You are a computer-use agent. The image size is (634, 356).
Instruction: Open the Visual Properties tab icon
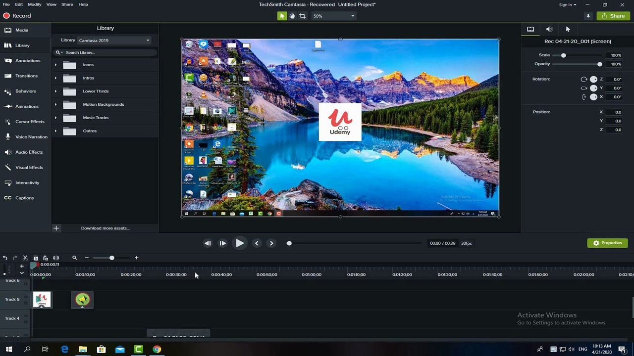pyautogui.click(x=530, y=29)
